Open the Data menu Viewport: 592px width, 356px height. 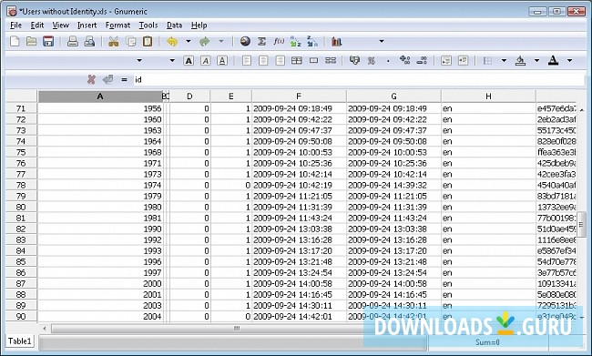point(174,25)
